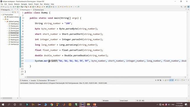Viewport: 190px width, 107px height.
Task: Expand the DataTypes.java tree arrow
Action: pyautogui.click(x=7, y=24)
